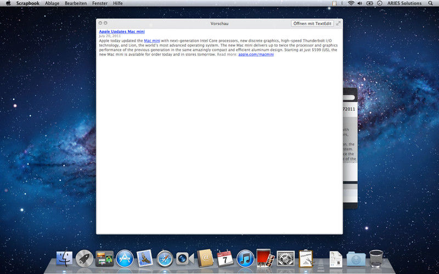Open Spotlight search magnifier

click(430, 3)
